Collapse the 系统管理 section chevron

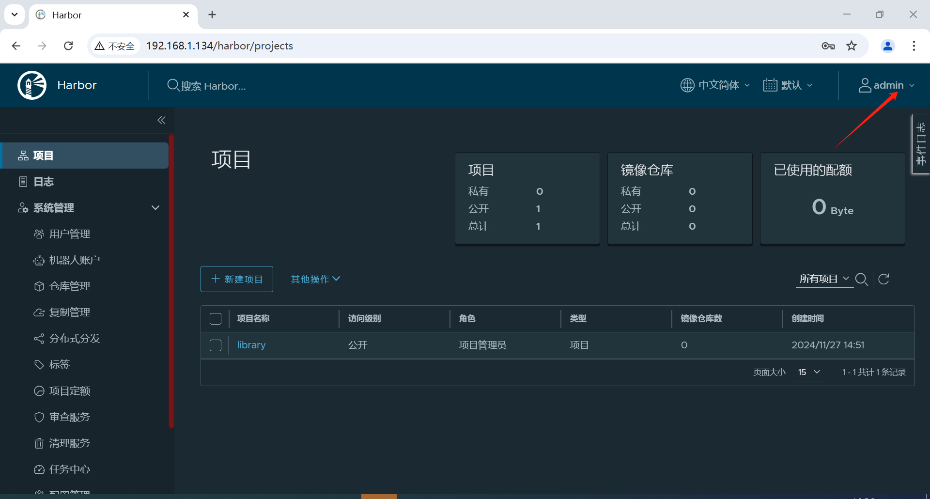(x=155, y=208)
